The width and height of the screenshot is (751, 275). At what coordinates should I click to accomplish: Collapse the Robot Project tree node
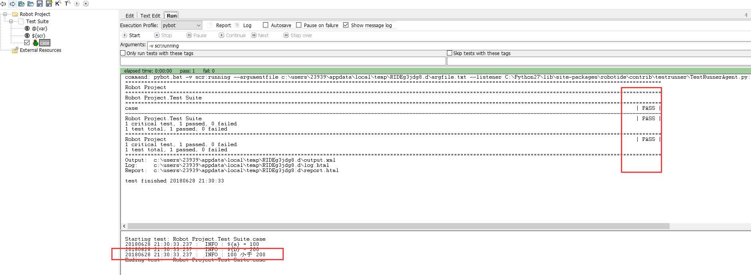pyautogui.click(x=5, y=14)
